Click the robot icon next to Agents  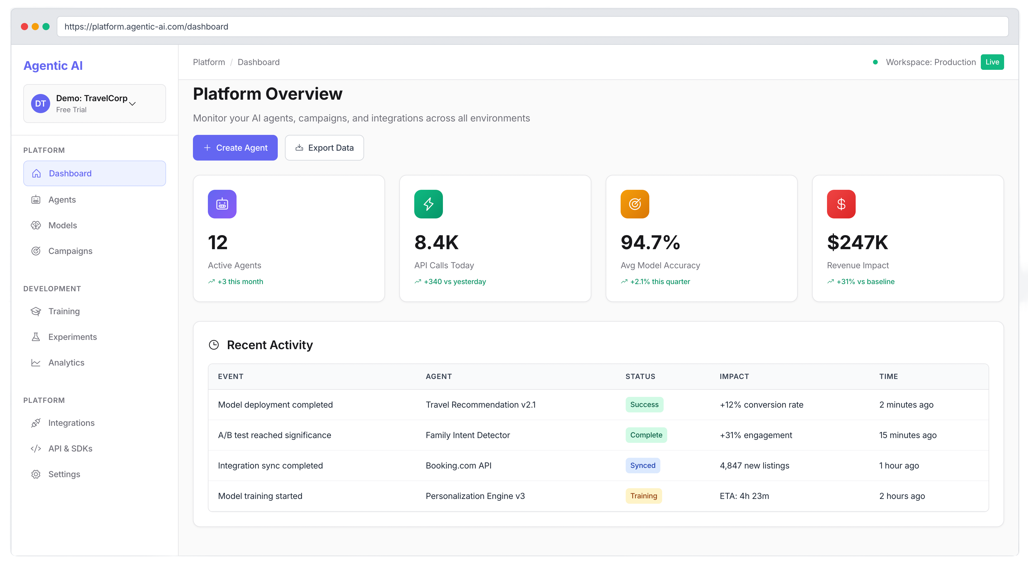[36, 199]
